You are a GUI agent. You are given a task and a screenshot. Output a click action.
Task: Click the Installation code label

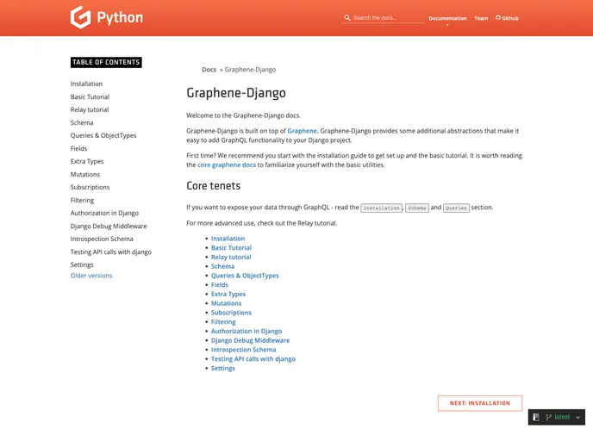click(381, 208)
